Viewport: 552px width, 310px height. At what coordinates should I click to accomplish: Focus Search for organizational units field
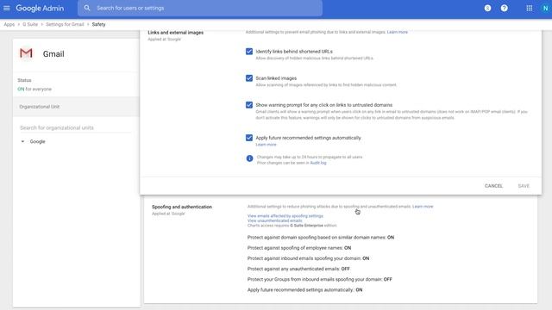click(x=75, y=127)
